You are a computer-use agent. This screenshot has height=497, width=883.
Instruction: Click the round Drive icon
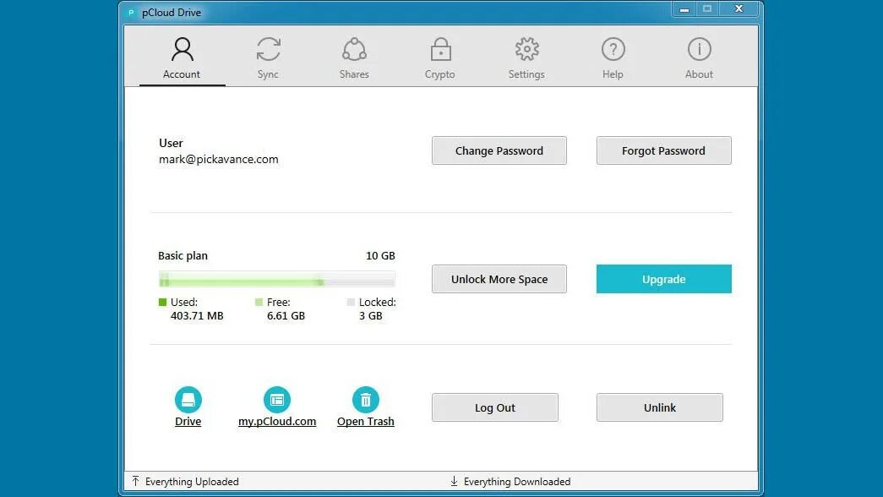coord(188,400)
